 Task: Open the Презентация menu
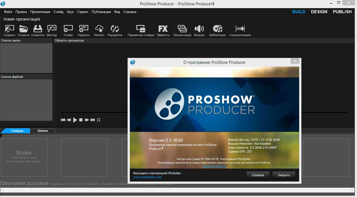tap(40, 12)
